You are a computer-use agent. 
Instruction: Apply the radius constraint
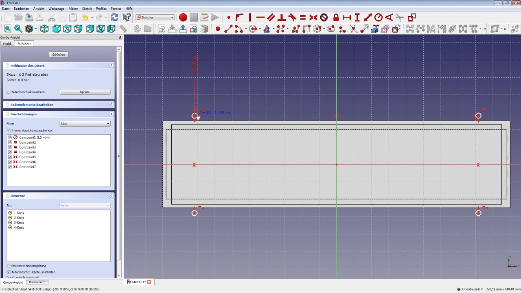click(379, 17)
